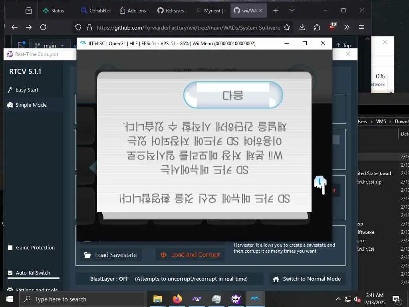
Task: Open Firefox extensions puzzle icon
Action: (317, 27)
